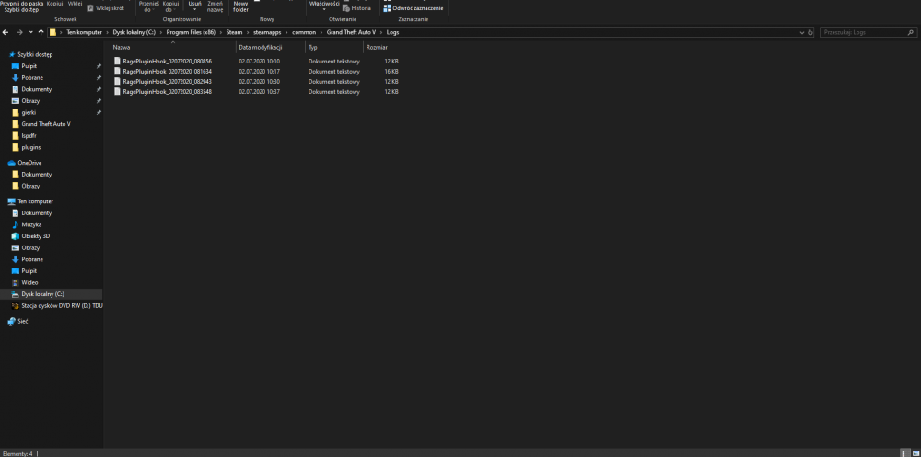Create a new folder with Nowy folder
Image resolution: width=921 pixels, height=457 pixels.
240,6
